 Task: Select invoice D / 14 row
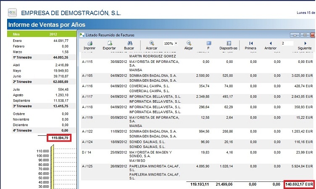click(197, 156)
